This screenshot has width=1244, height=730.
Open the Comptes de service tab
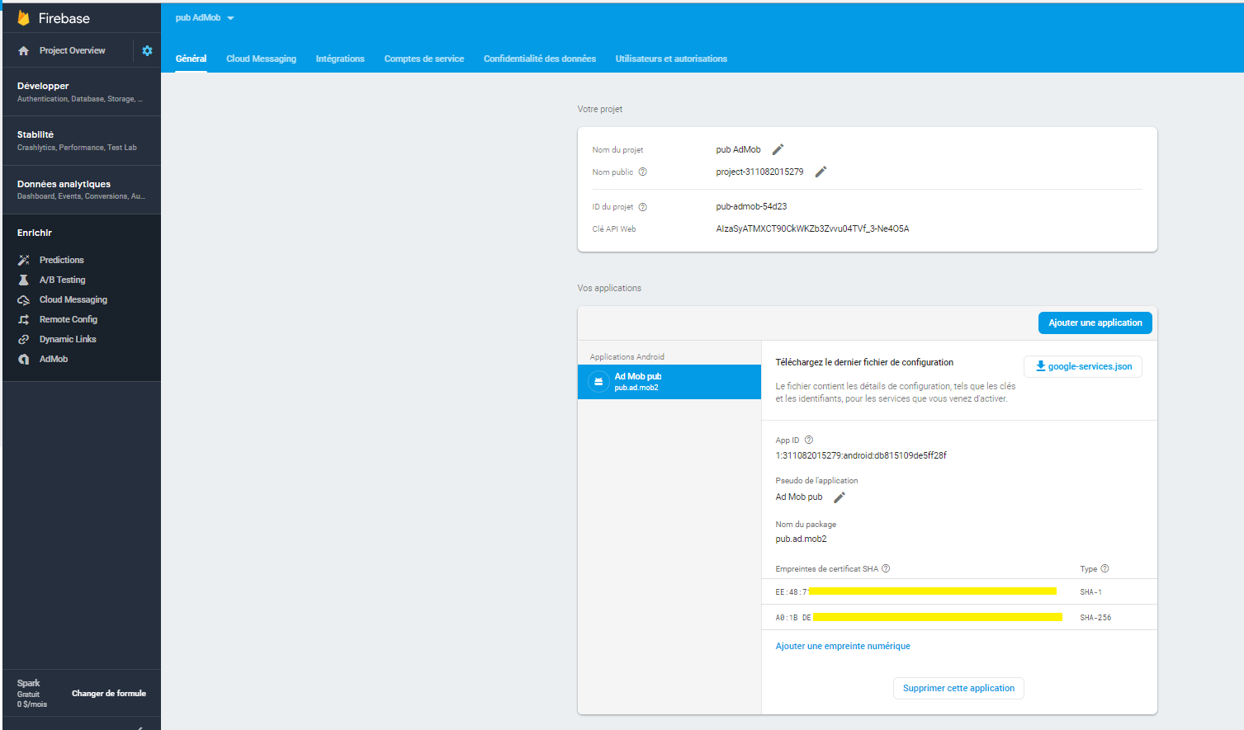pos(424,59)
